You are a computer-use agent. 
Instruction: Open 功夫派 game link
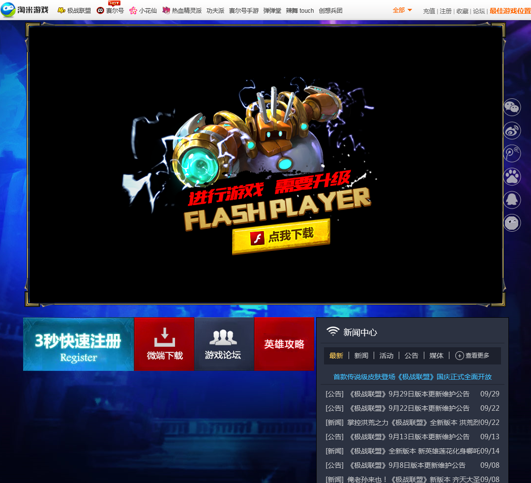pyautogui.click(x=215, y=11)
